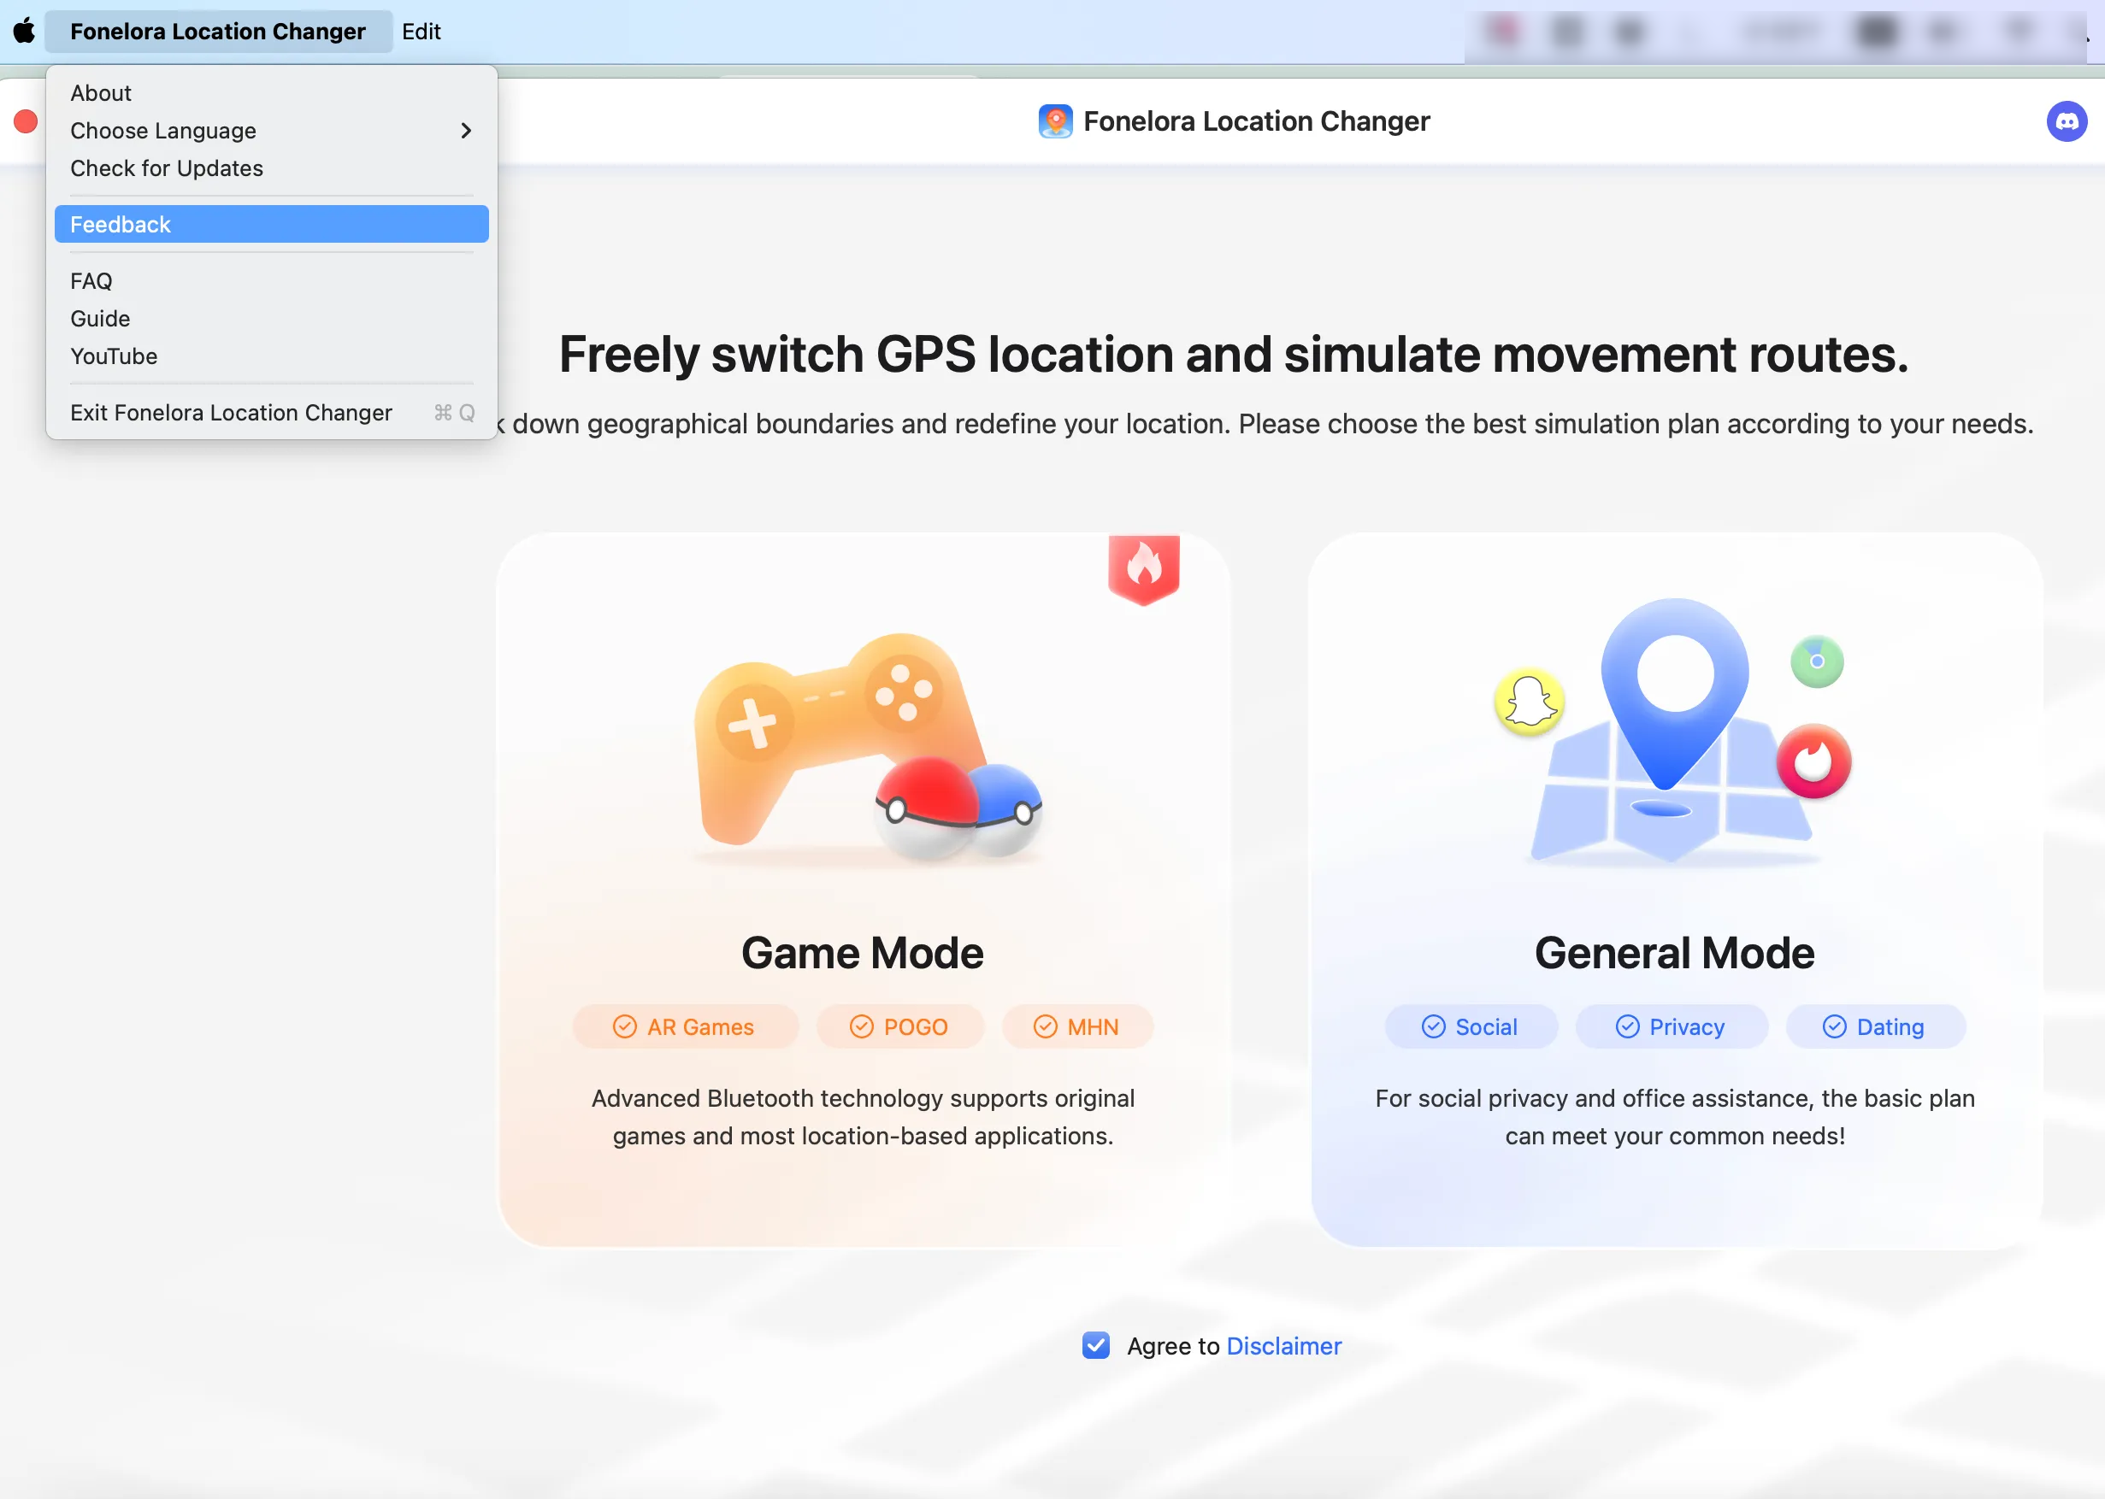Screen dimensions: 2105x1499
Task: Click the Tinder flame icon
Action: [1813, 761]
